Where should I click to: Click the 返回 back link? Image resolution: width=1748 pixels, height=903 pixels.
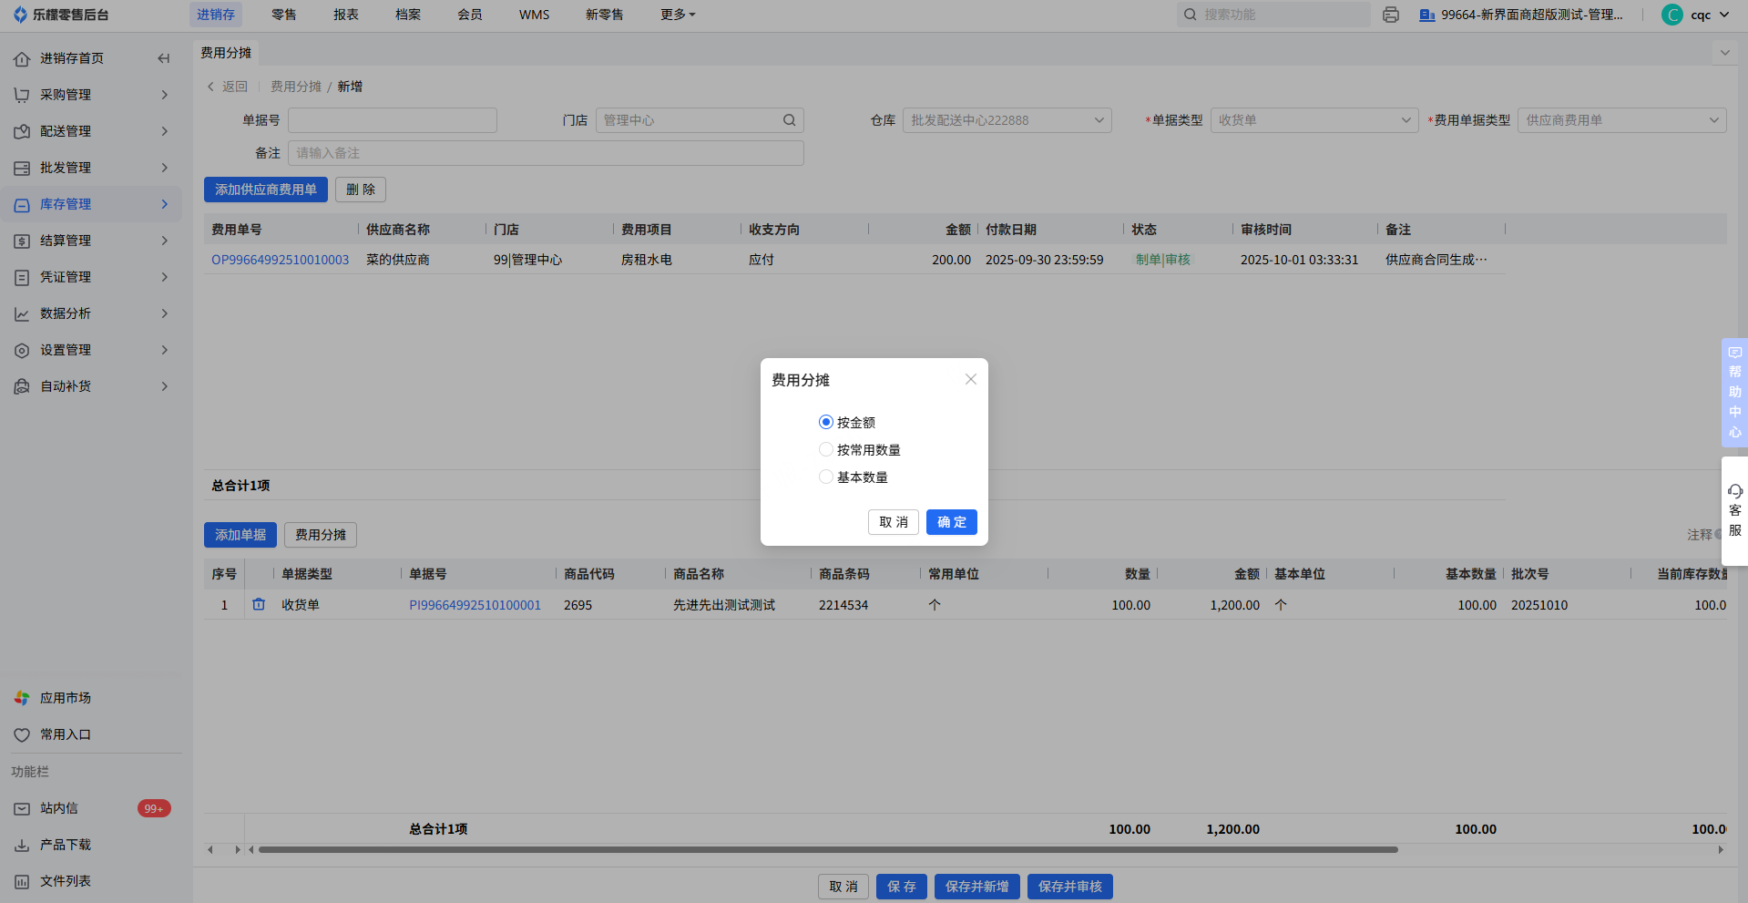click(228, 87)
